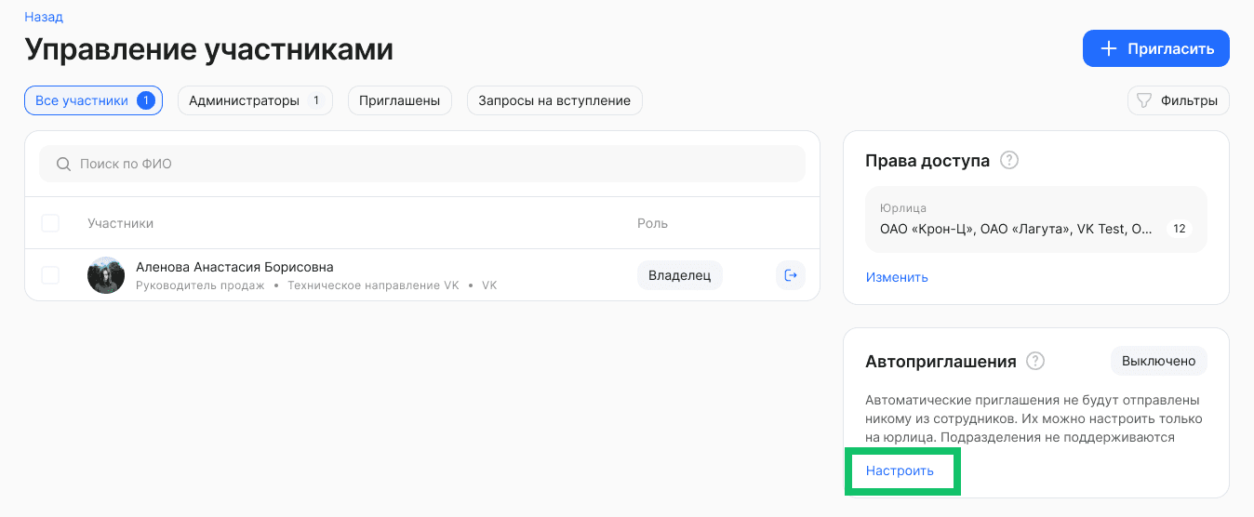Switch to the Администраторы tab
The height and width of the screenshot is (517, 1254).
[x=255, y=100]
